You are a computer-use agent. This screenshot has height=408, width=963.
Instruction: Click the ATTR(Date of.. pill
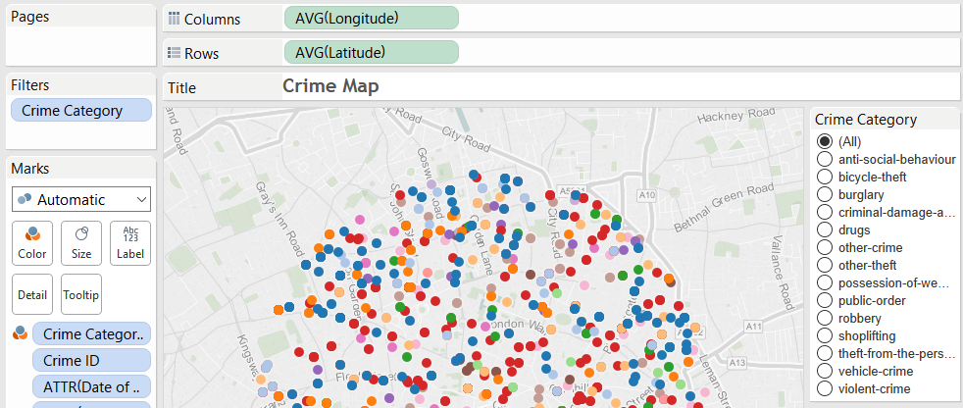[x=91, y=387]
